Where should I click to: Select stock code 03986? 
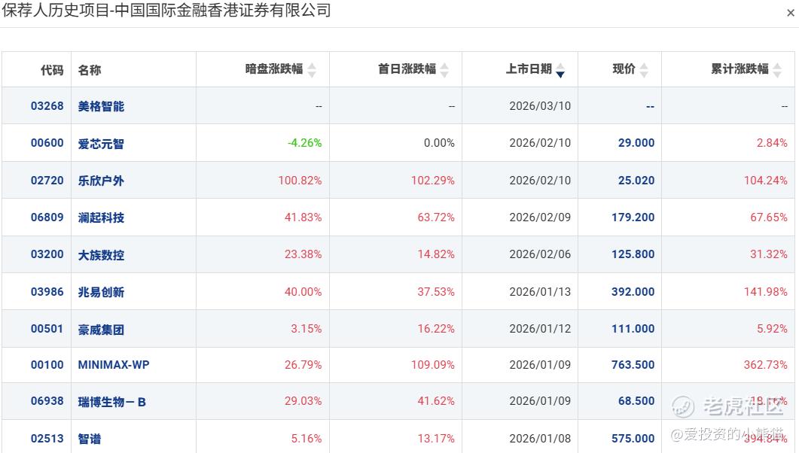(47, 292)
